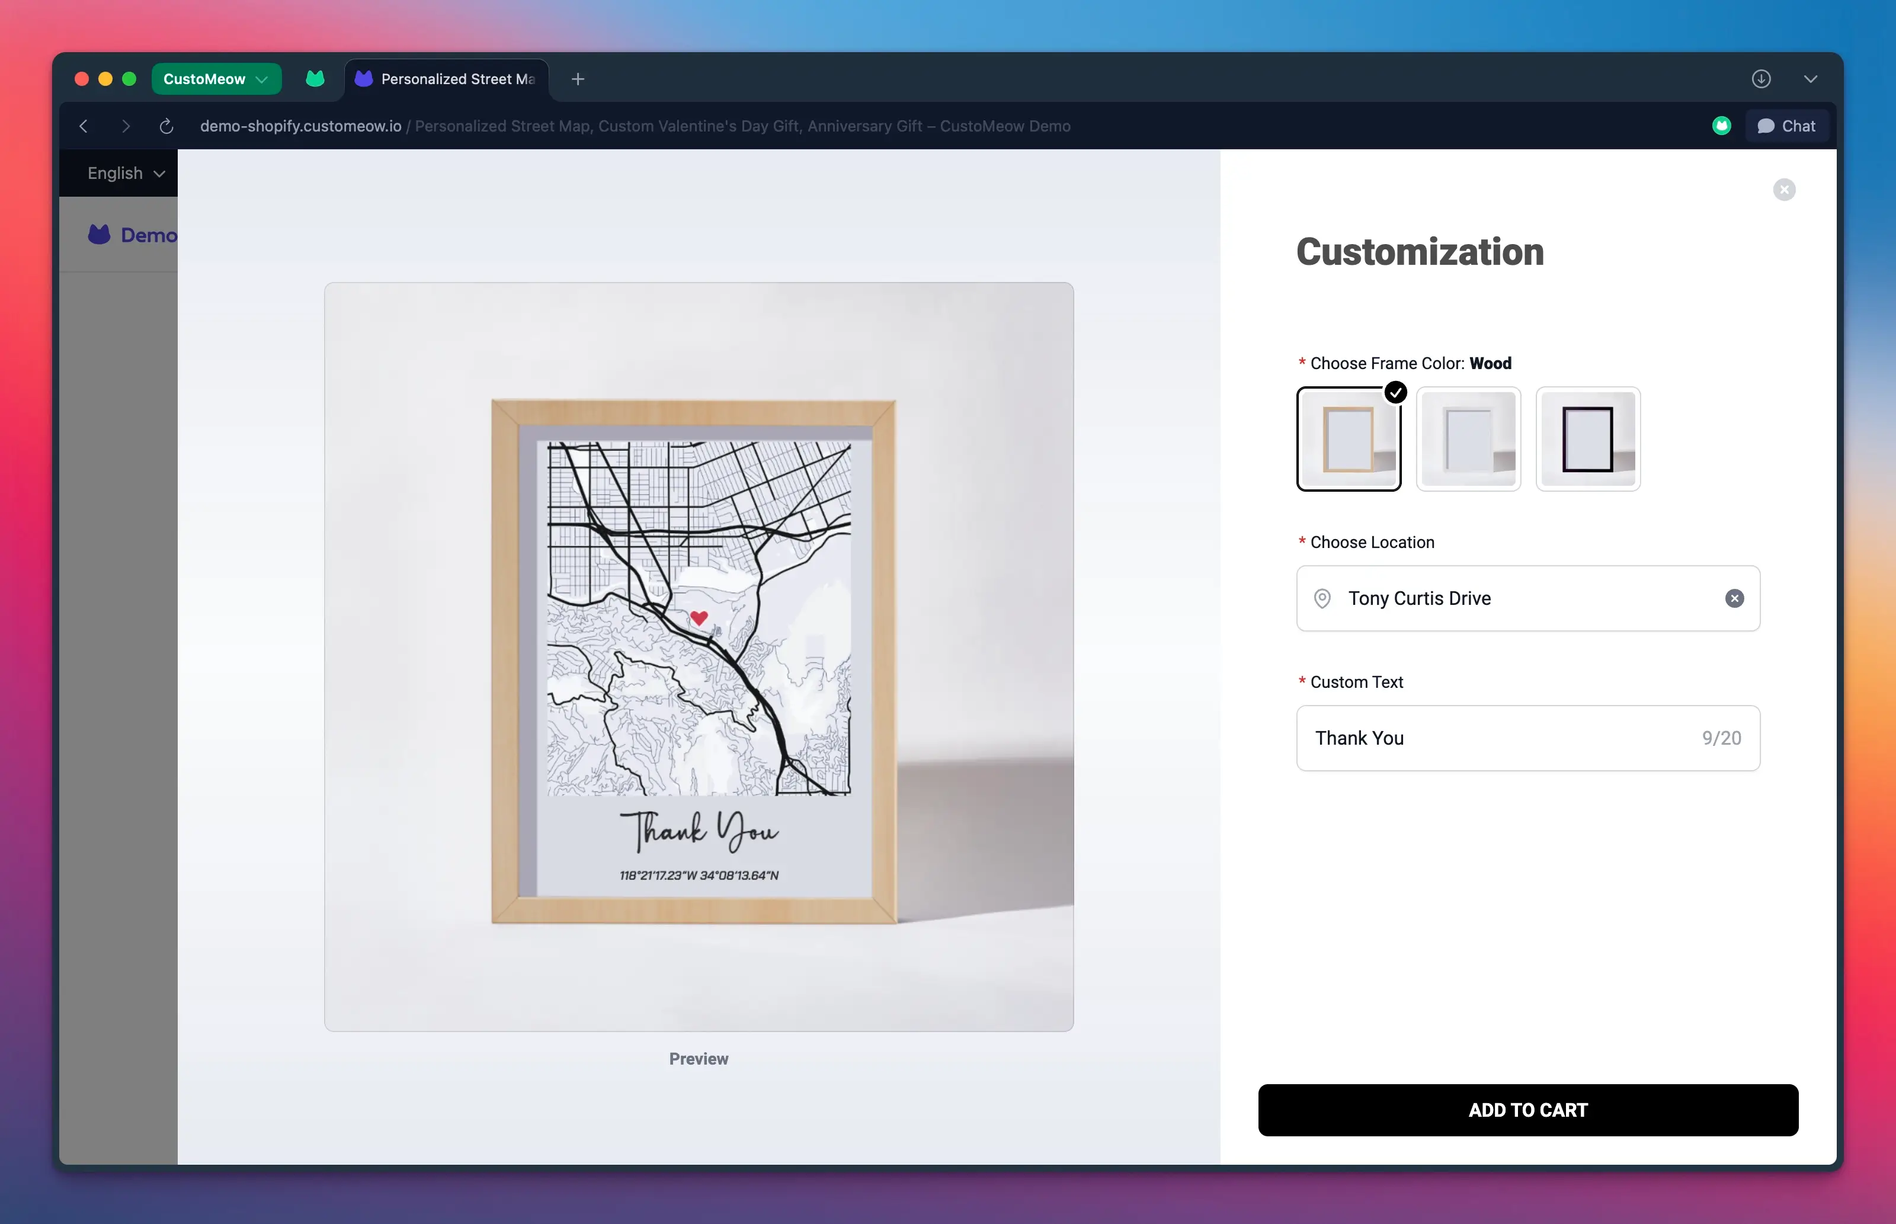Click the address bar URL demo-shopify.customeow.io

pos(300,126)
